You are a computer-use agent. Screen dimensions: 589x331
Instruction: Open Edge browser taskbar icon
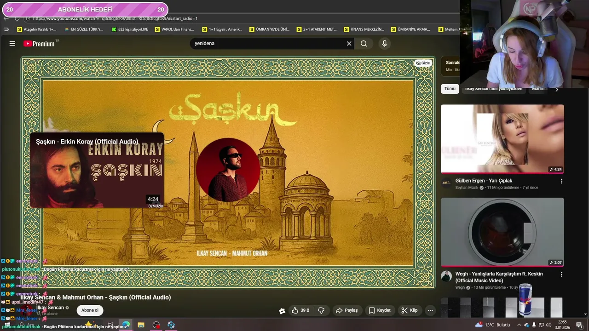point(126,325)
